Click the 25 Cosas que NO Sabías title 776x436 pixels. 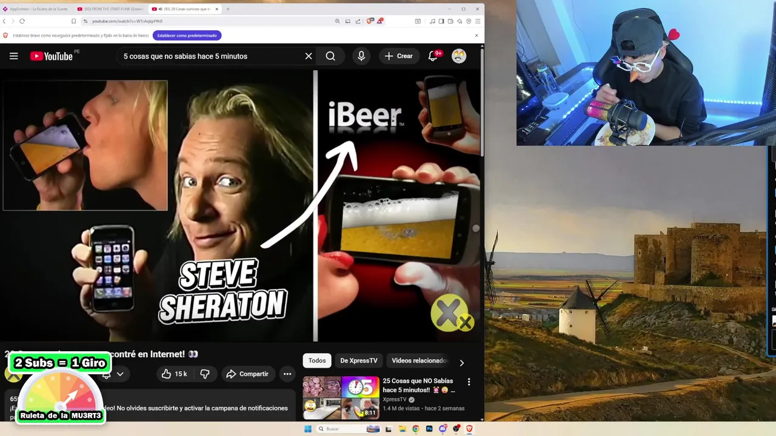click(419, 386)
